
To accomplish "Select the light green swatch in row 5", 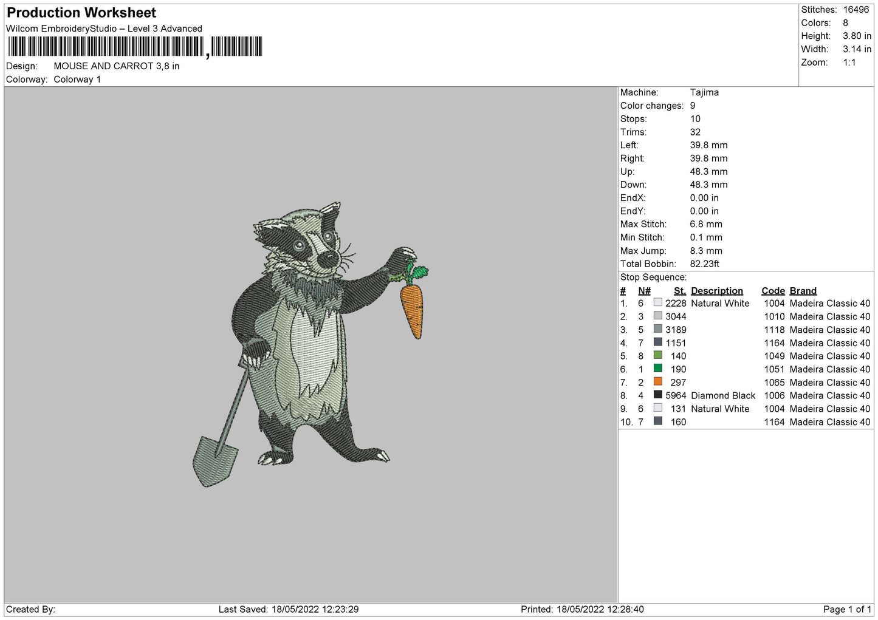I will pos(657,355).
